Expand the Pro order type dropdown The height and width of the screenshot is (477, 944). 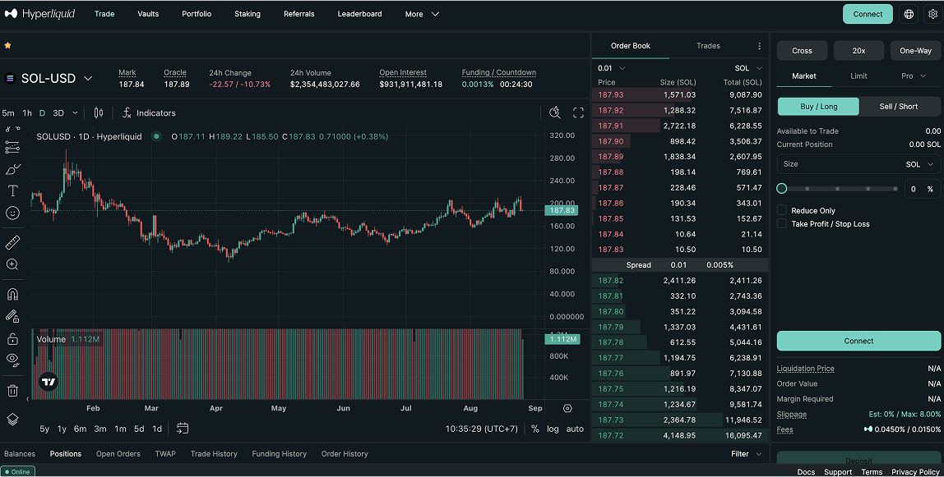[x=914, y=76]
